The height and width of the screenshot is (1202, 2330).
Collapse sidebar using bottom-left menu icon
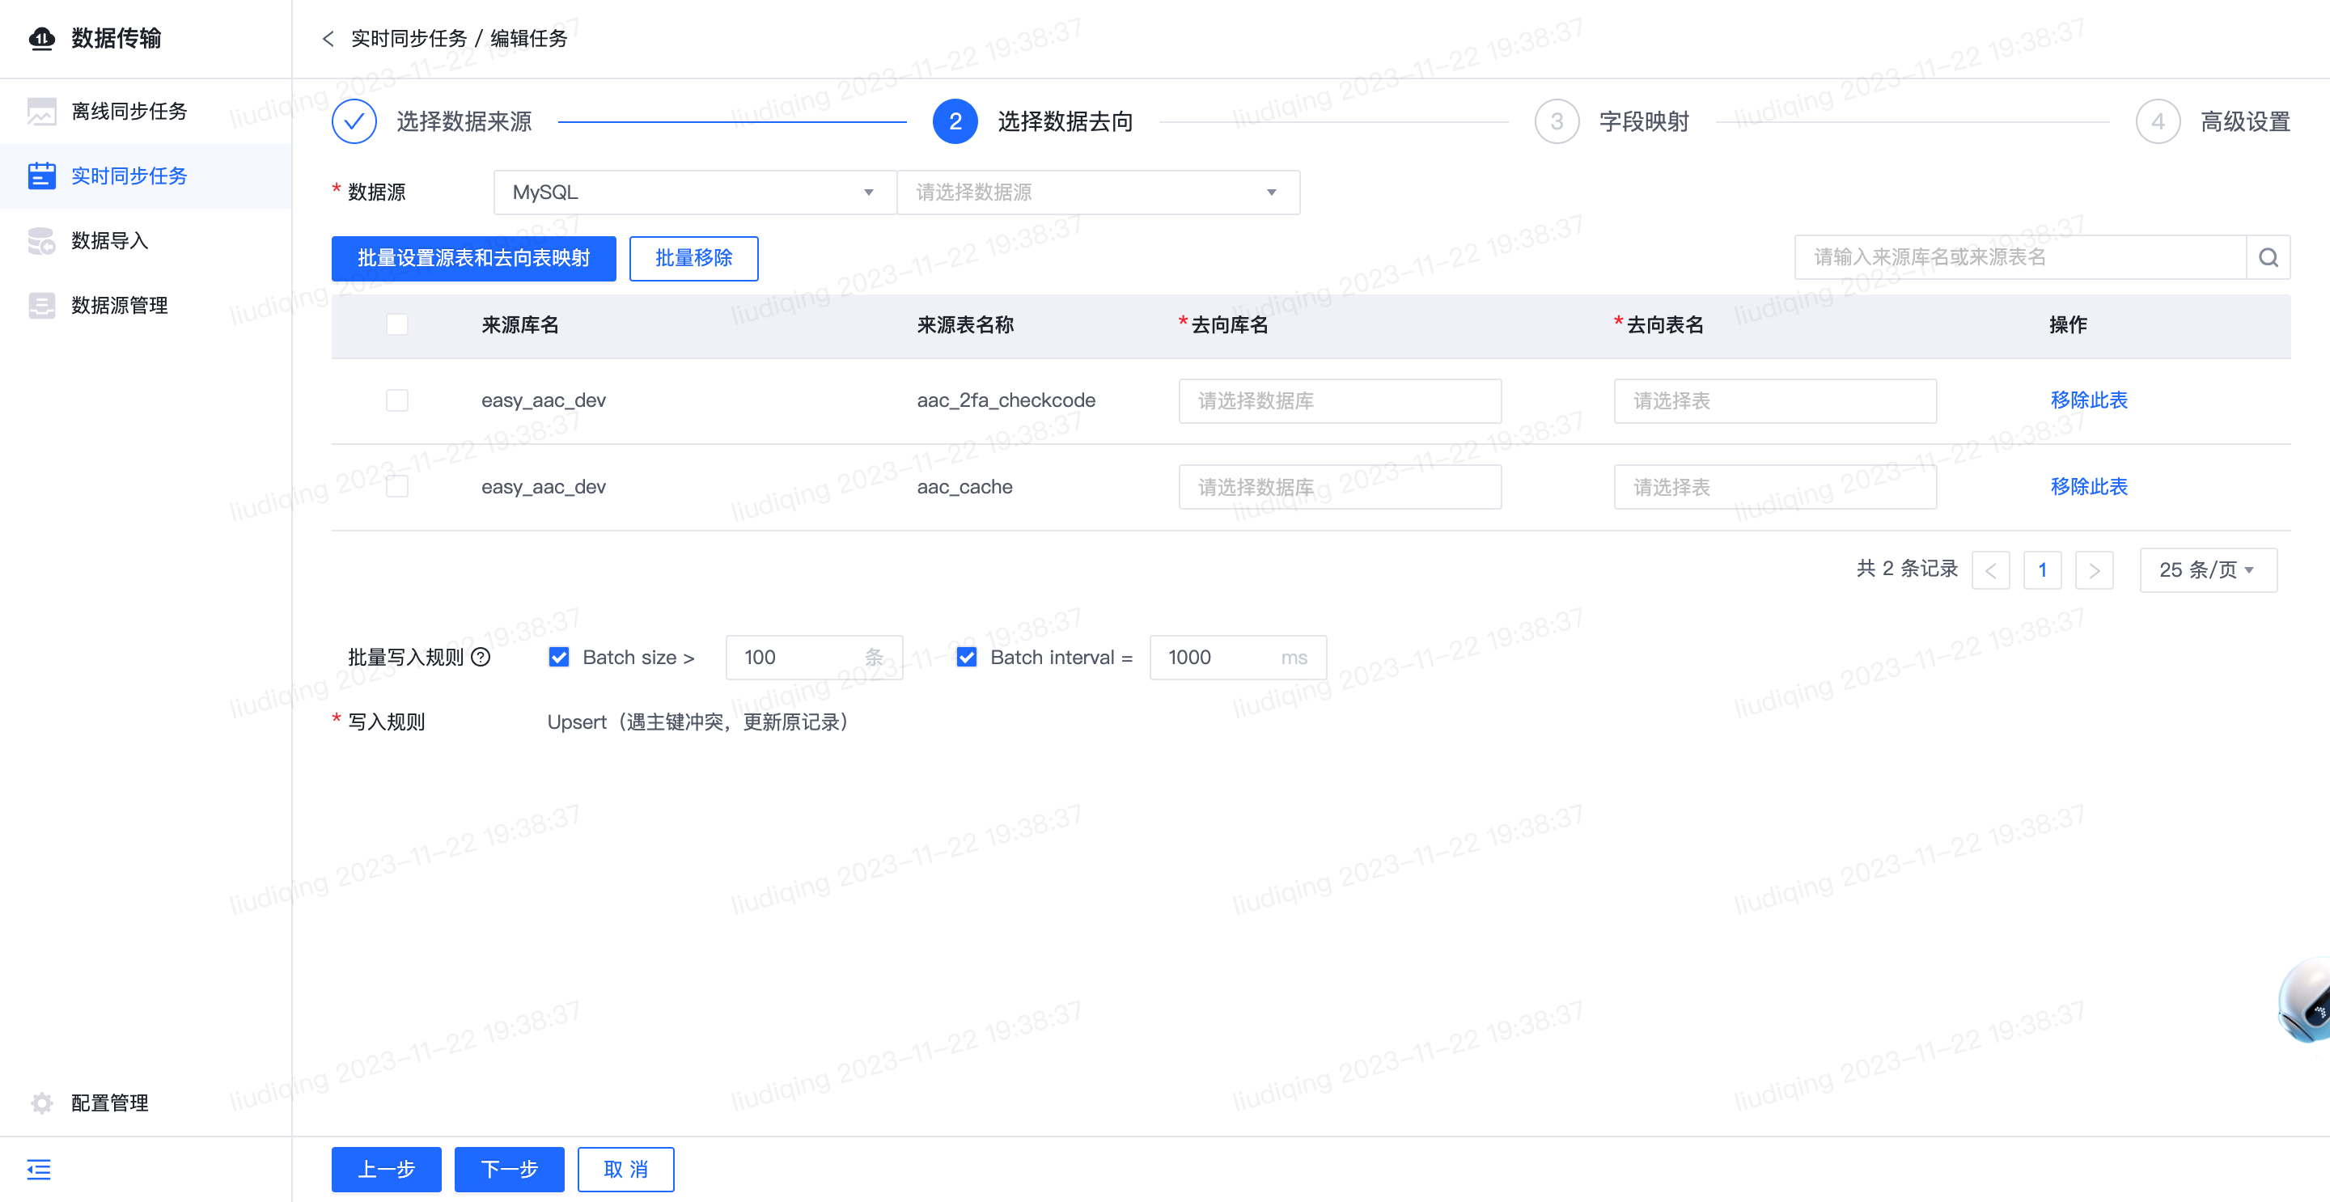click(39, 1169)
